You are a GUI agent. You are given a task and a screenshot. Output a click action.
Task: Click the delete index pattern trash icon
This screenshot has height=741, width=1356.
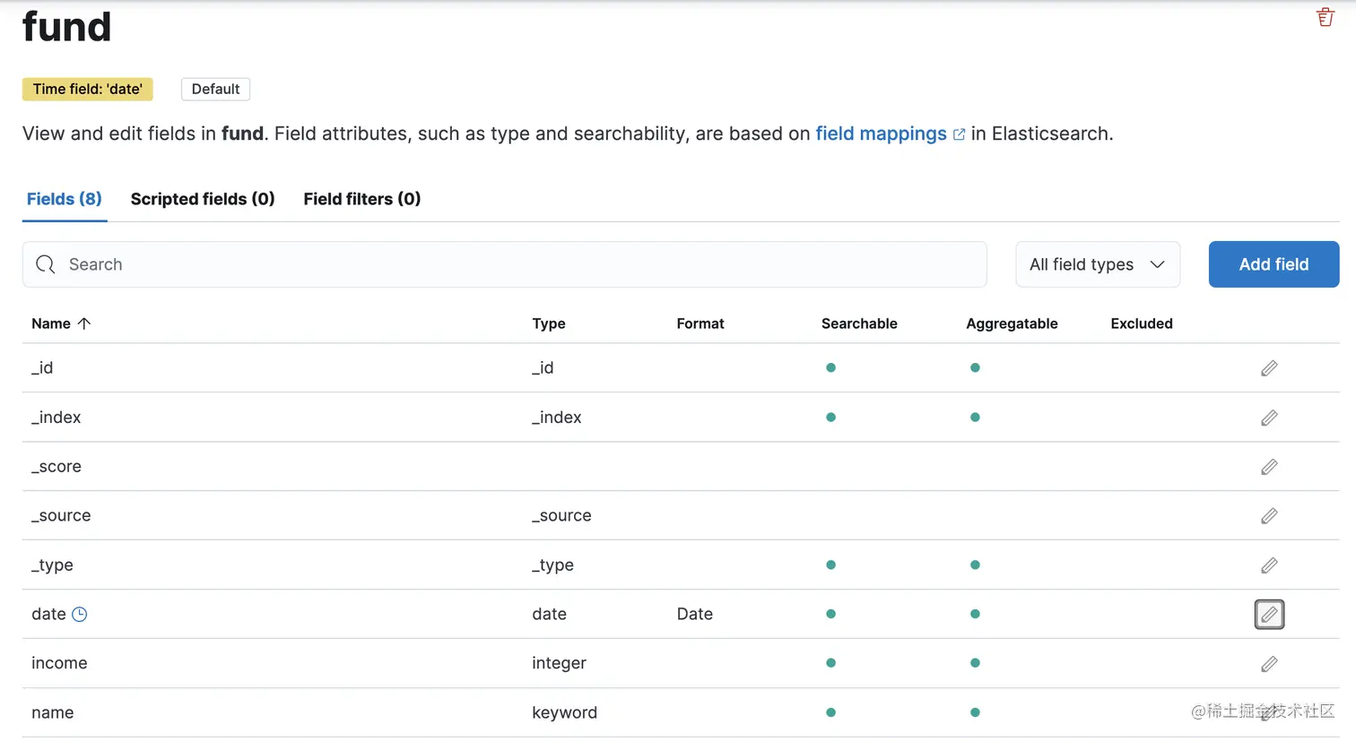[1325, 17]
